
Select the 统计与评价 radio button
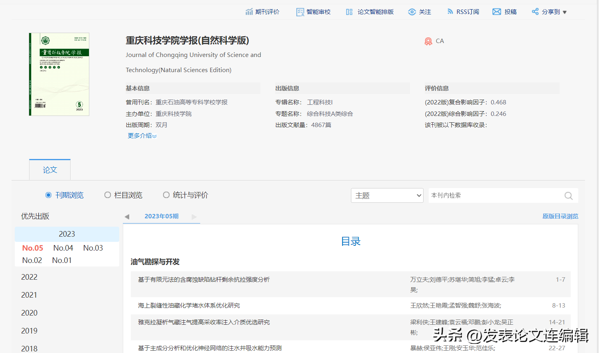pyautogui.click(x=166, y=195)
